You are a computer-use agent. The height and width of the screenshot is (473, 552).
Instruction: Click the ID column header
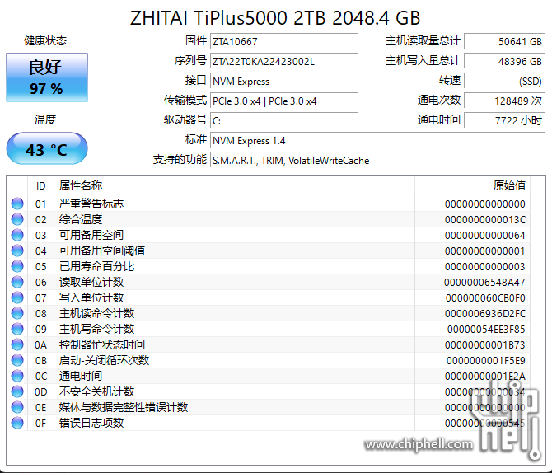coord(41,185)
